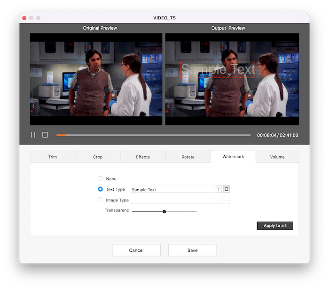Open the Crop tab

[x=98, y=157]
